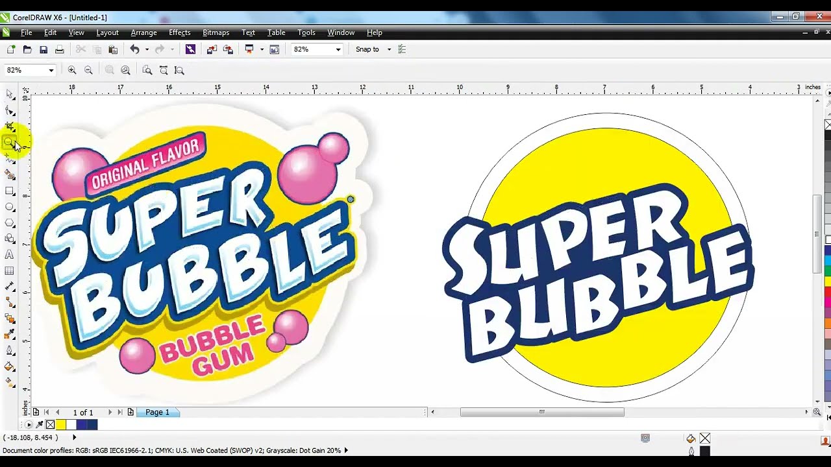
Task: Open the File menu
Action: coord(27,32)
